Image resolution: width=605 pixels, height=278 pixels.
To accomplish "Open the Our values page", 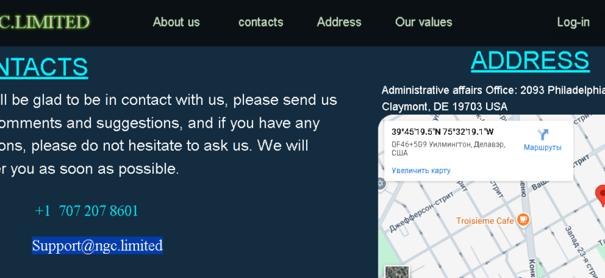I will coord(423,22).
